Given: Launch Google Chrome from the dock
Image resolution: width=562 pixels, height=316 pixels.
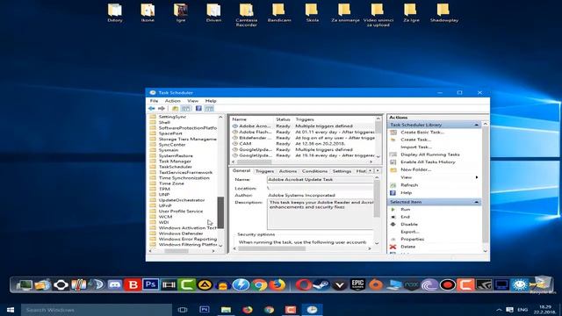Looking at the screenshot, I should 259,284.
